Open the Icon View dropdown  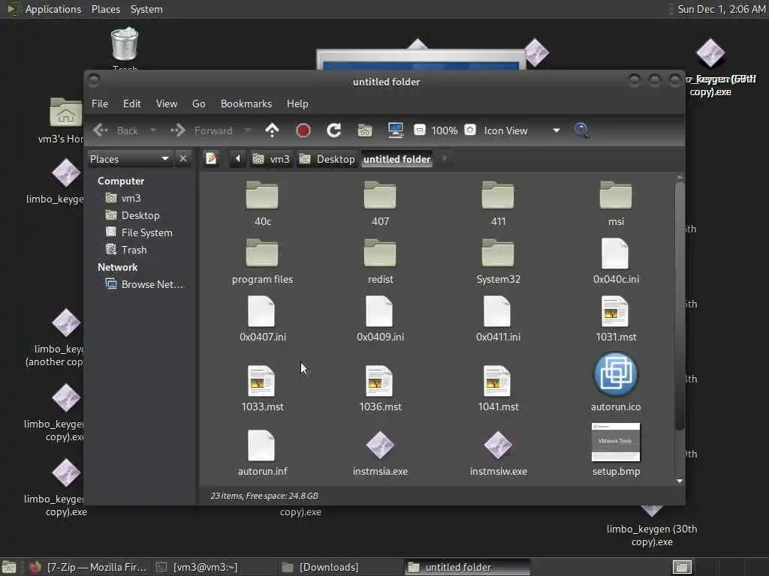[522, 130]
